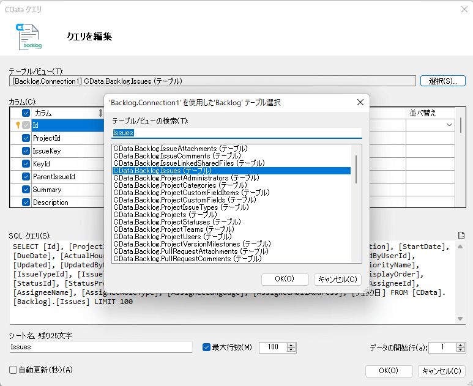This screenshot has width=473, height=386.
Task: Decrease データの開始行 with down arrow
Action: 460,350
